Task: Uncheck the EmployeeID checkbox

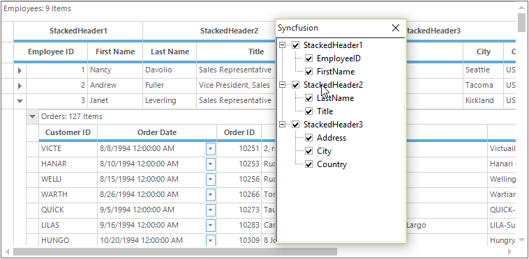Action: tap(308, 58)
